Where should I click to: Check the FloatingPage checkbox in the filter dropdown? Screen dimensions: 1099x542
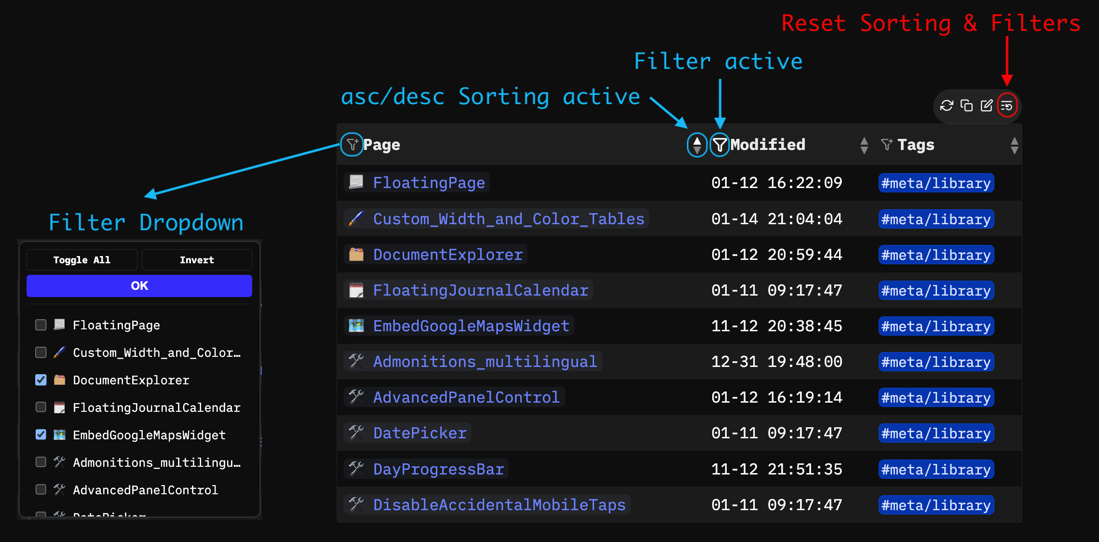tap(41, 325)
